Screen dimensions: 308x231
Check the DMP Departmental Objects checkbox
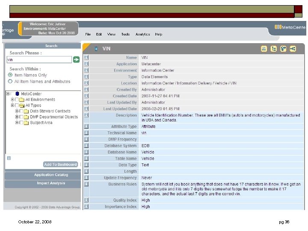[x=21, y=117]
